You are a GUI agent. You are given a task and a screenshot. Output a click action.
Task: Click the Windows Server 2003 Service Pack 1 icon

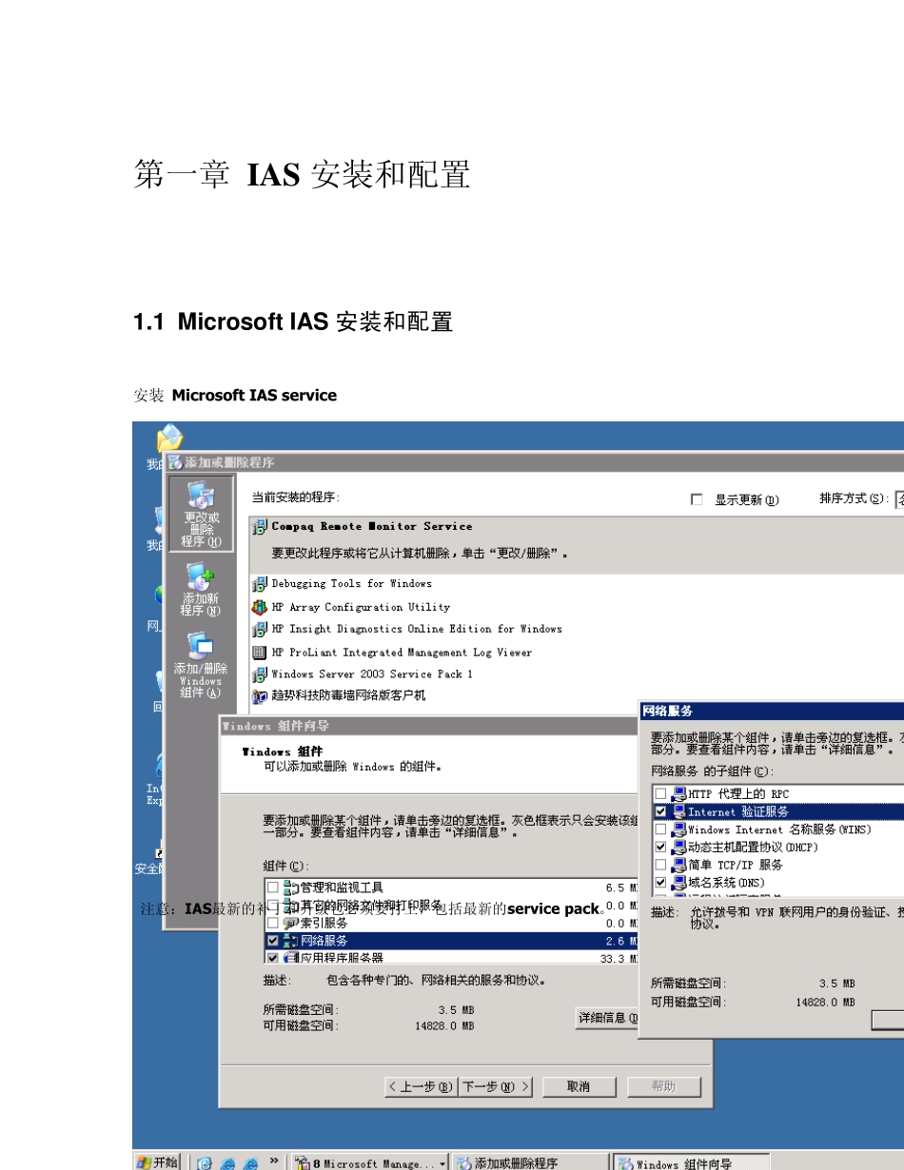(x=260, y=674)
